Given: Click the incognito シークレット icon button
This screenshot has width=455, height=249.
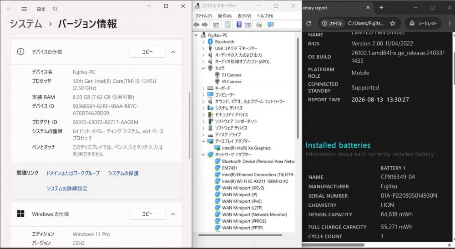Looking at the screenshot, I should (x=423, y=23).
